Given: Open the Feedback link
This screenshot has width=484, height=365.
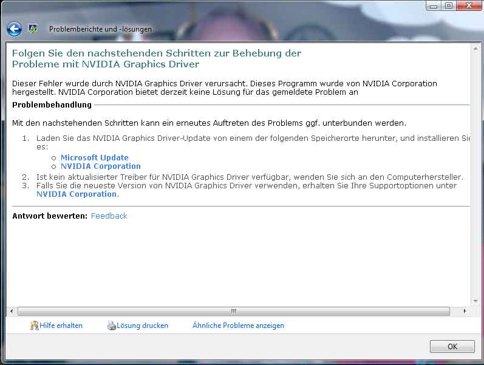Looking at the screenshot, I should (x=109, y=216).
